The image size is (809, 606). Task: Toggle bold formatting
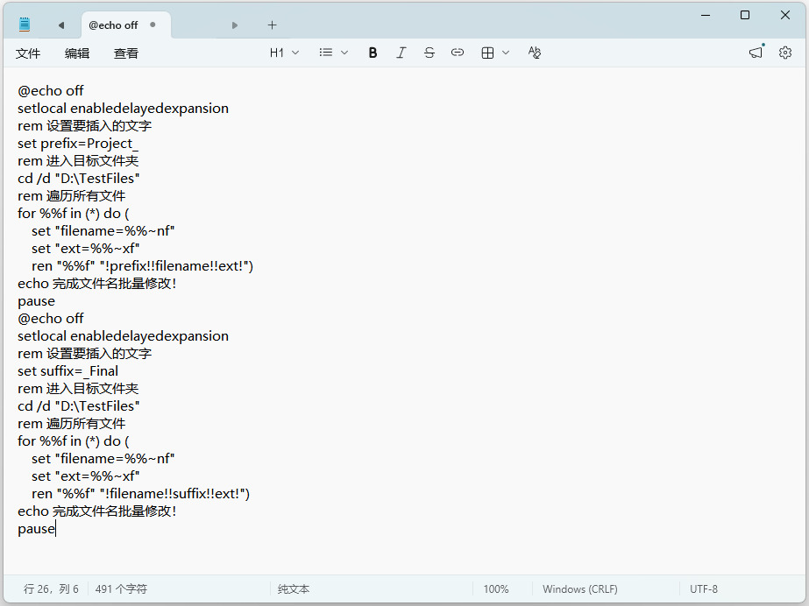coord(373,53)
